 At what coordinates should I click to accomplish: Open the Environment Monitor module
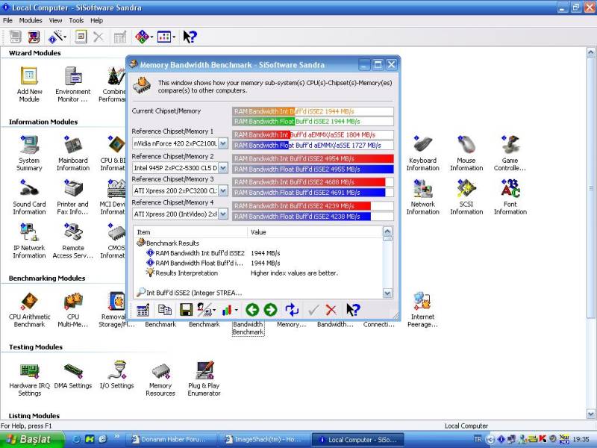[x=72, y=84]
